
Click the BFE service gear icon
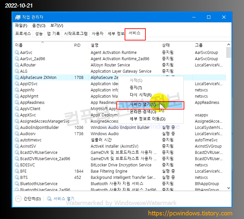[x=17, y=171]
